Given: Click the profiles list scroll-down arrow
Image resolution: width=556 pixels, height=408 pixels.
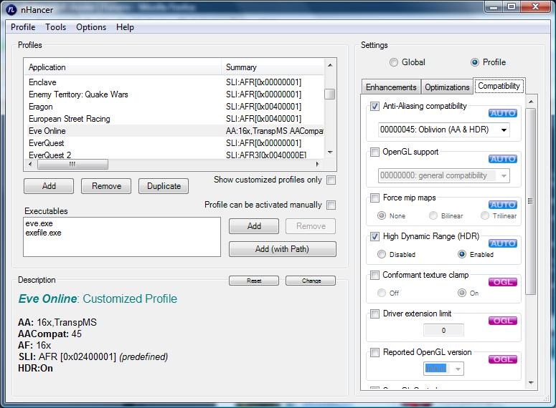Looking at the screenshot, I should [330, 152].
